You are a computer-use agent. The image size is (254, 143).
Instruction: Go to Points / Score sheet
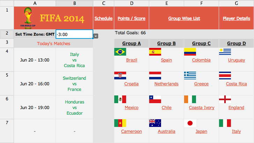[131, 19]
